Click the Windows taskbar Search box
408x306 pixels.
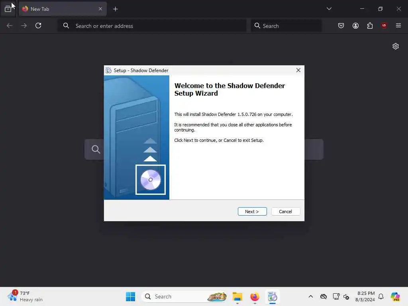(x=184, y=296)
